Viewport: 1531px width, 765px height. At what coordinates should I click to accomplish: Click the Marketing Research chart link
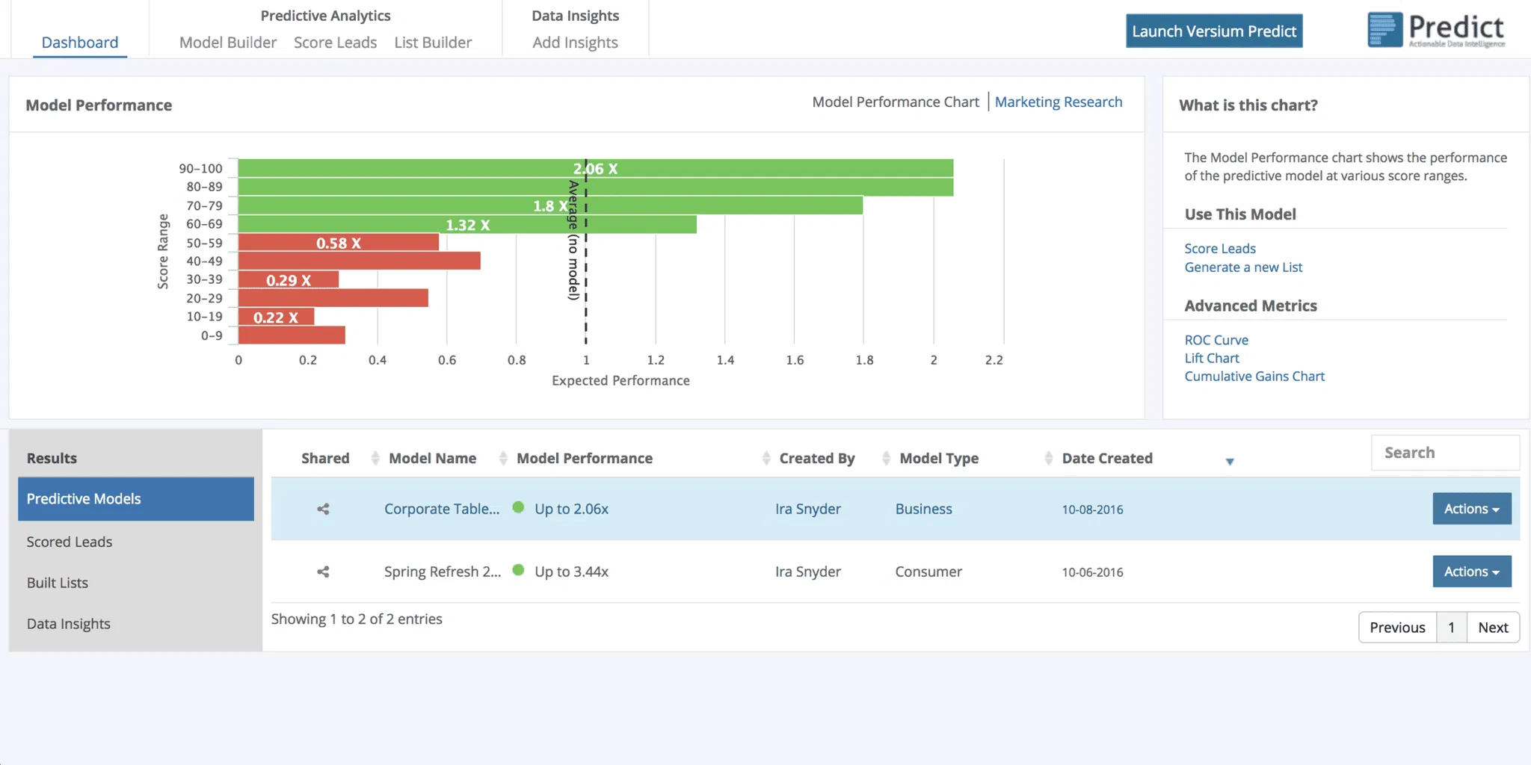pos(1058,102)
